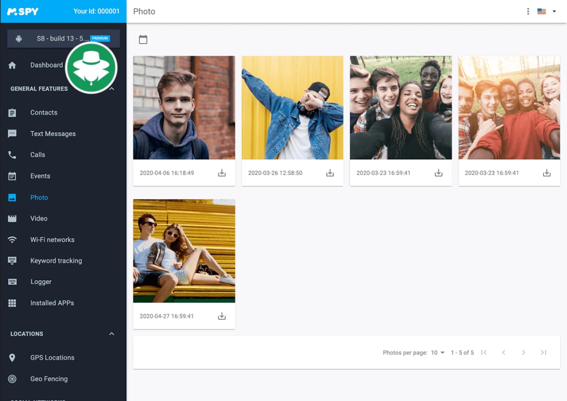Download the photo dated 2020-04-06 16:18:49
567x401 pixels.
click(222, 173)
